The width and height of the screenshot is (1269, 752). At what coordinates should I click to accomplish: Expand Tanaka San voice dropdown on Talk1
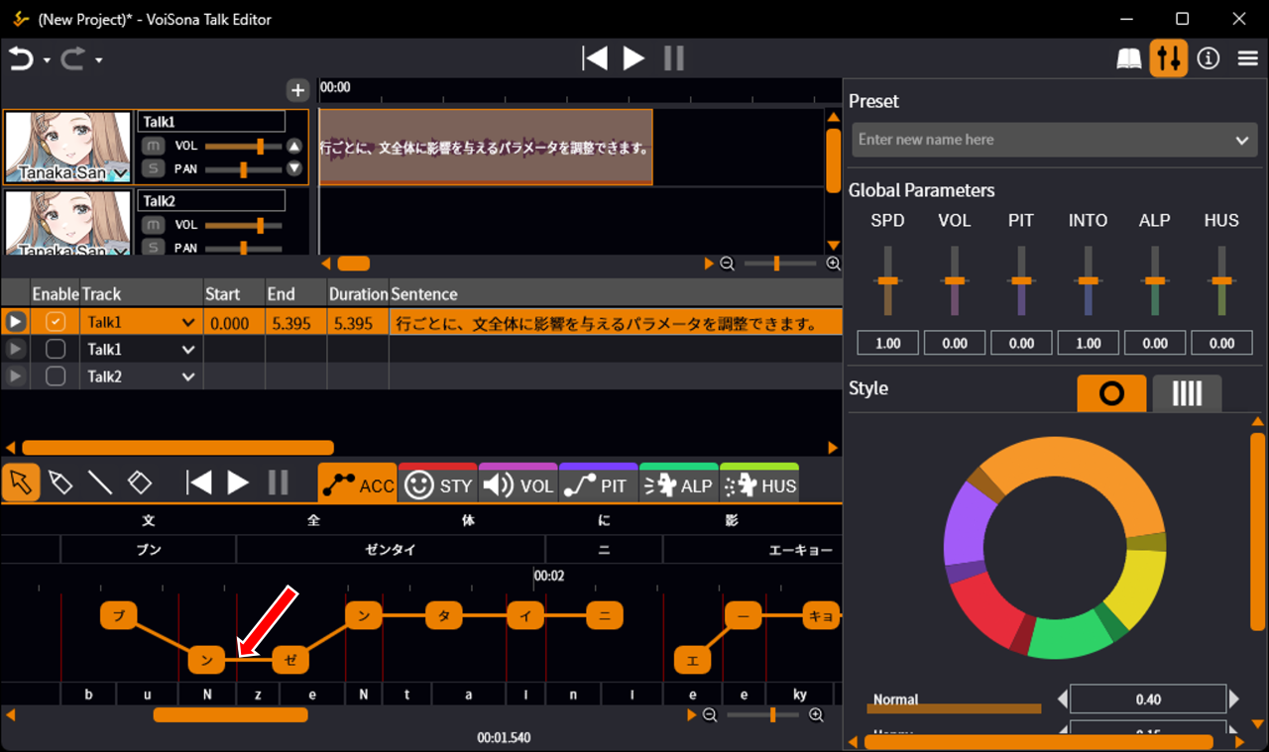[121, 173]
